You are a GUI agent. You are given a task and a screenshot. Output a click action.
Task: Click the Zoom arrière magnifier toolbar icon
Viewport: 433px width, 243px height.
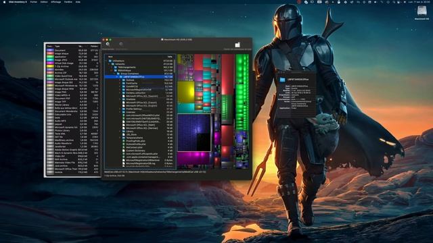(x=121, y=44)
